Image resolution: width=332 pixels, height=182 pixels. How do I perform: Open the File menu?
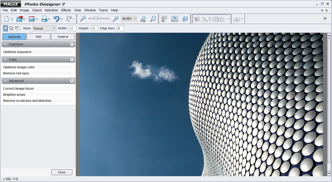pyautogui.click(x=5, y=10)
